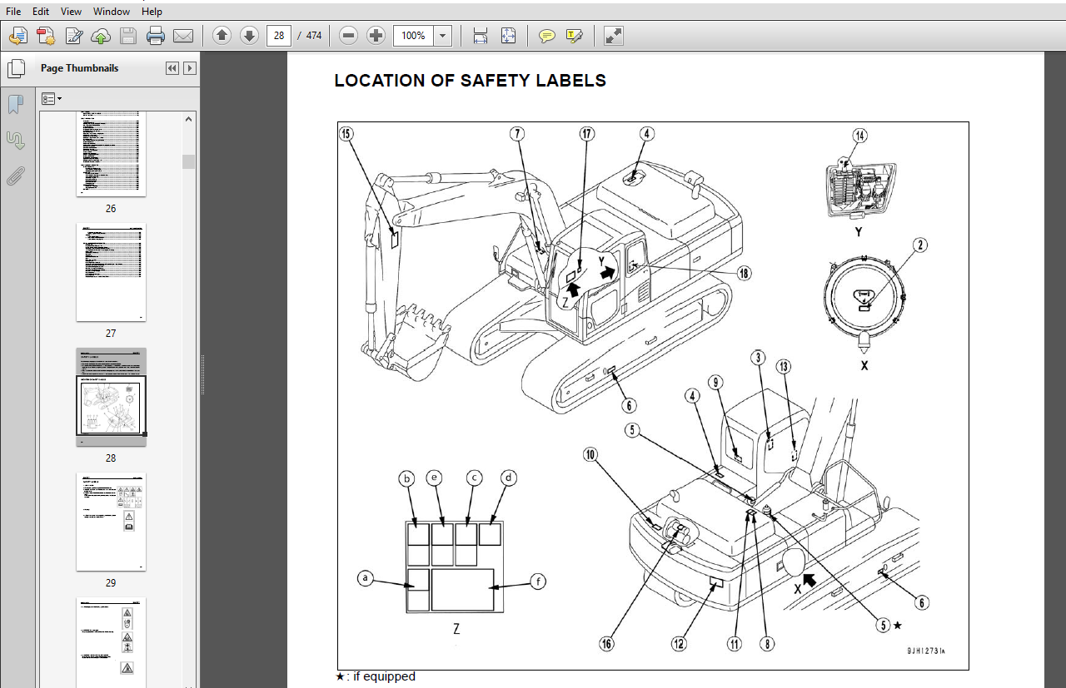This screenshot has height=688, width=1066.
Task: Zoom out with the minus button
Action: [x=349, y=36]
